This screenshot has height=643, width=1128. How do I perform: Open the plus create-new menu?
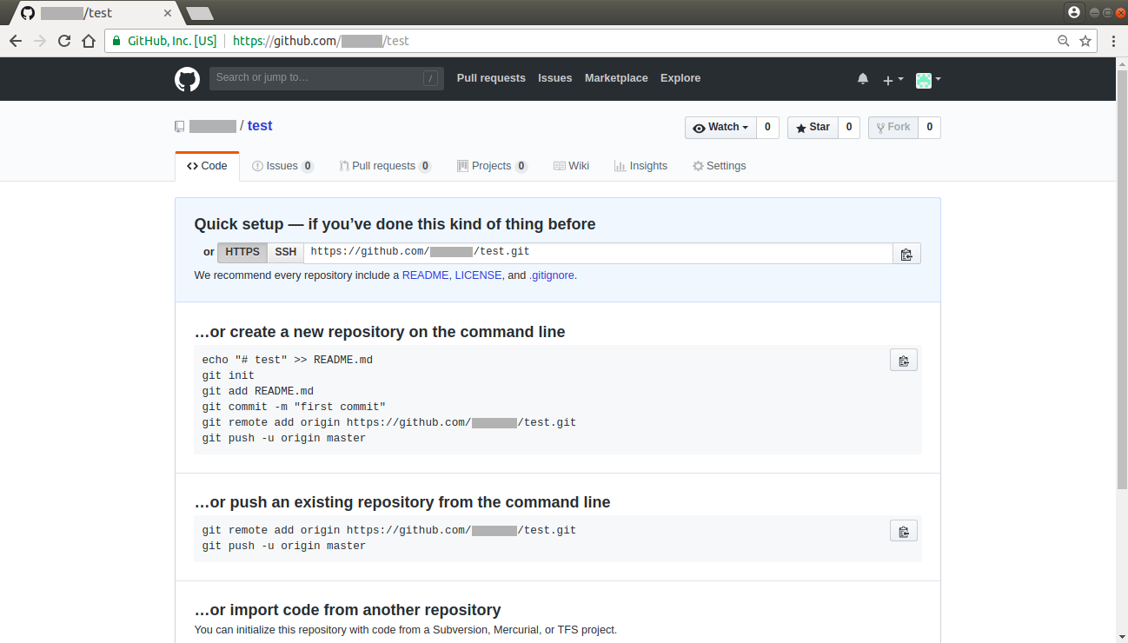click(x=893, y=79)
